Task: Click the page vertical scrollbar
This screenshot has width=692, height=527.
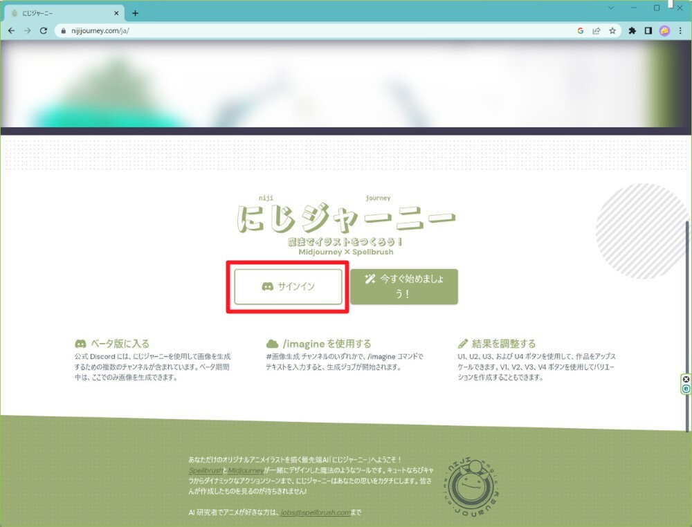Action: [687, 326]
